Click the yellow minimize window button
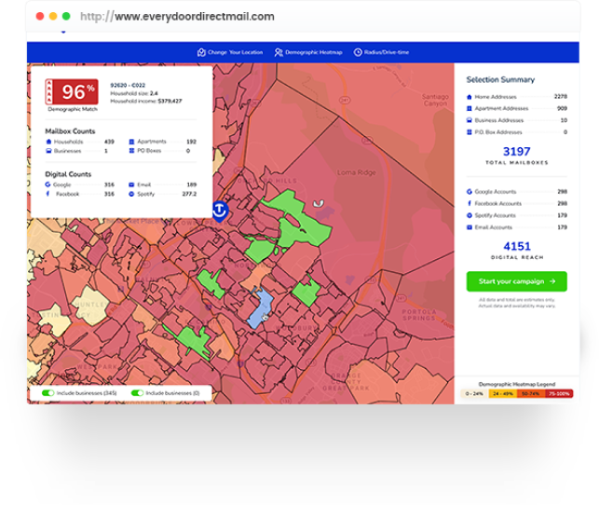 (53, 16)
